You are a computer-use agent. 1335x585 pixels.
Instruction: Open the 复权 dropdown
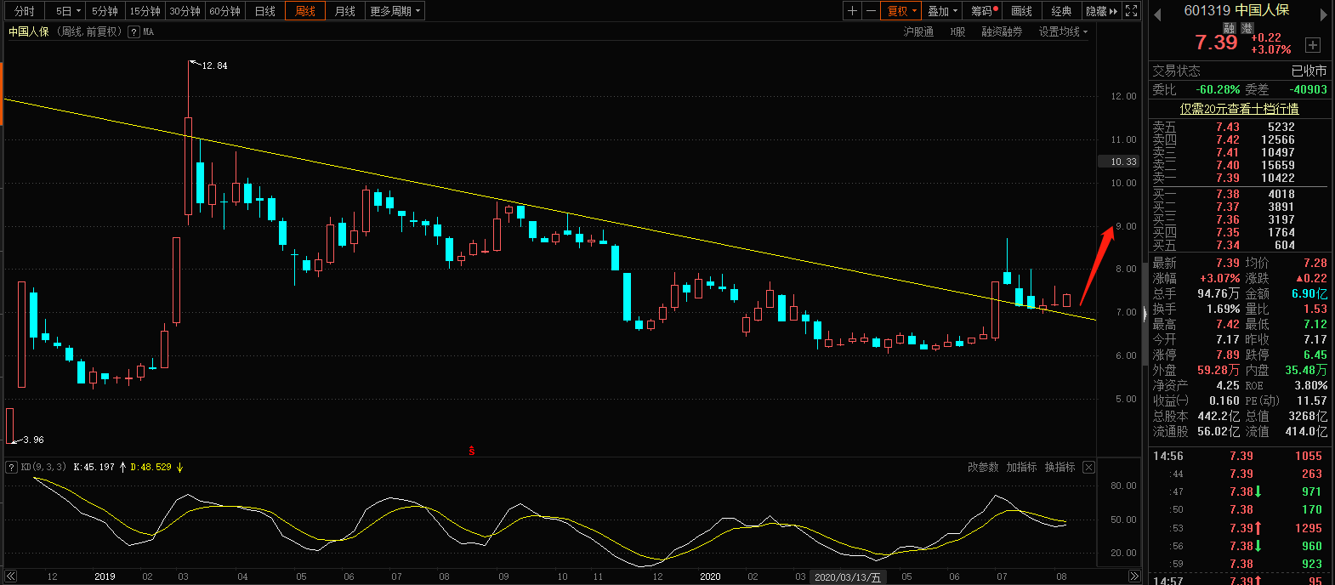point(902,11)
